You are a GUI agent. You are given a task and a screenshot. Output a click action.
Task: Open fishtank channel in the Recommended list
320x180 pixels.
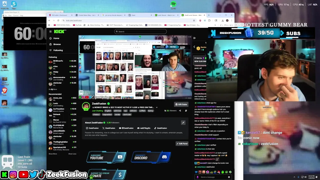pos(62,115)
